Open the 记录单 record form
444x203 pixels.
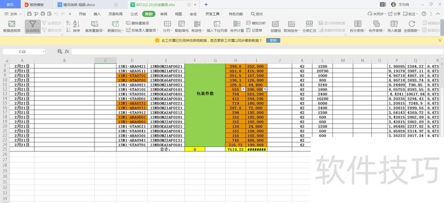tap(254, 30)
